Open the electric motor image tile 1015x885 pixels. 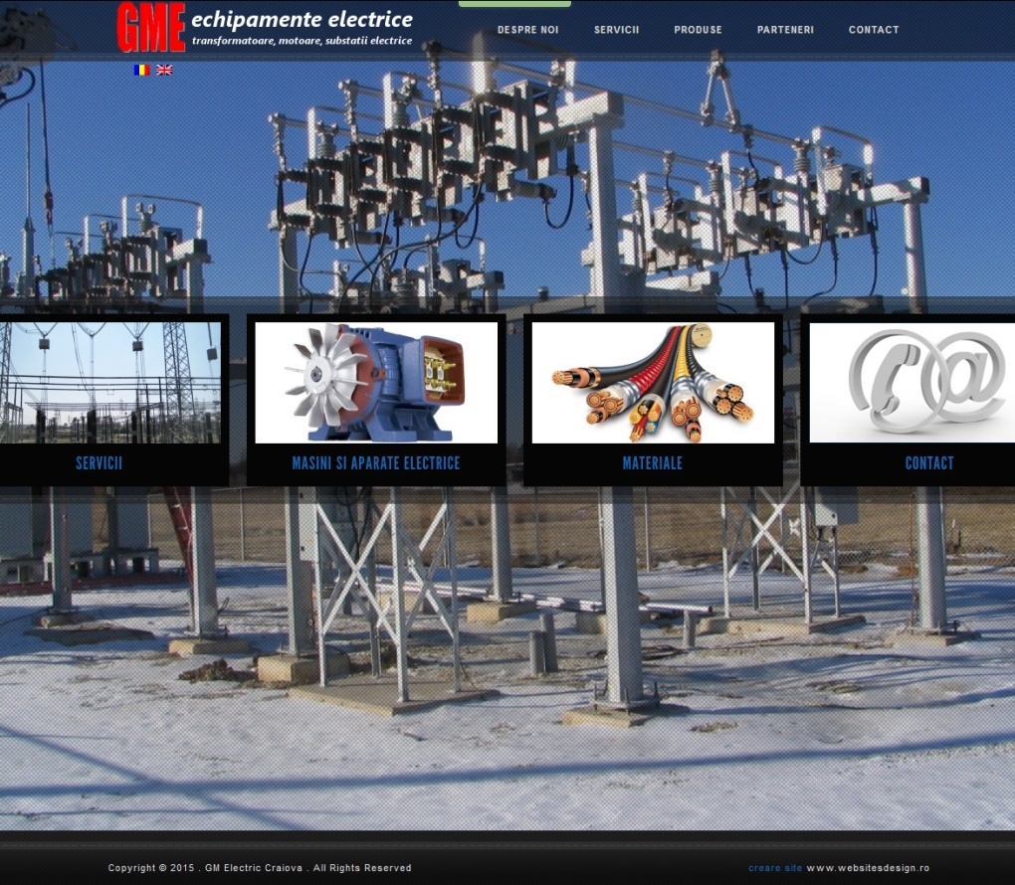[376, 382]
